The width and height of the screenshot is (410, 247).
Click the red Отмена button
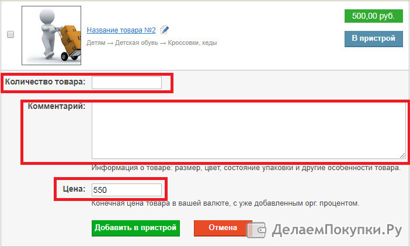[223, 228]
